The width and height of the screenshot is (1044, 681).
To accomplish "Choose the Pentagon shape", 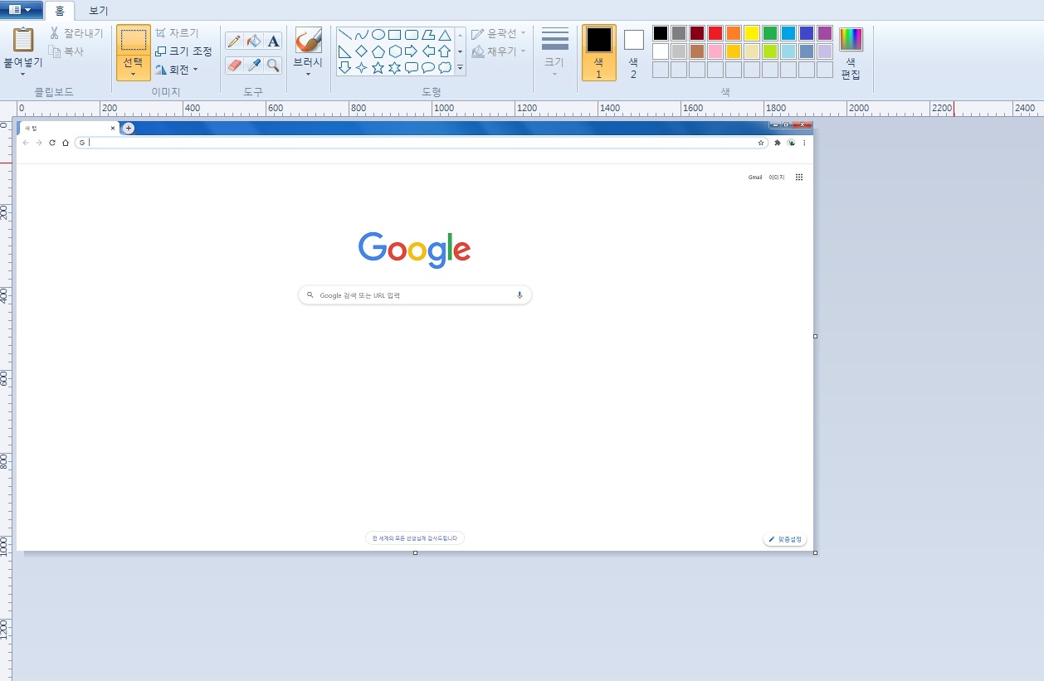I will tap(378, 51).
